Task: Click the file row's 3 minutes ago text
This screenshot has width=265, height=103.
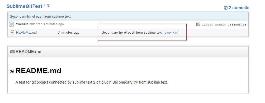Action: (x=68, y=33)
